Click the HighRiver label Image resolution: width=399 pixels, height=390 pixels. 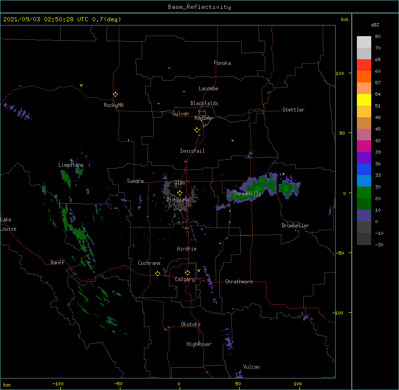pos(199,344)
